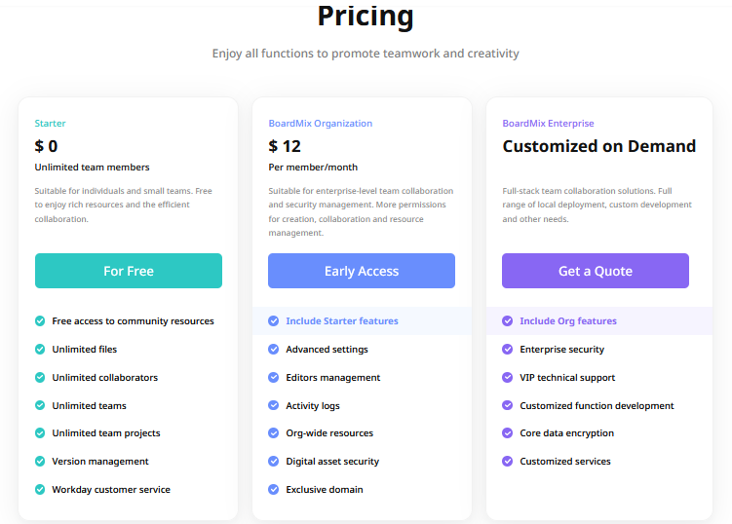Click checkmark icon next to Activity logs
This screenshot has width=732, height=524.
[274, 405]
